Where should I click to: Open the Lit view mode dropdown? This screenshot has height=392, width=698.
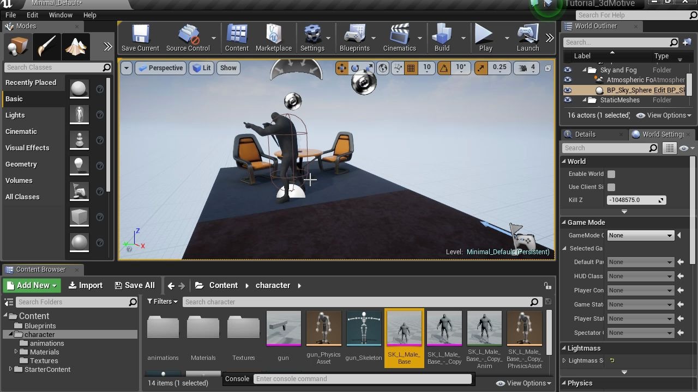pyautogui.click(x=202, y=68)
